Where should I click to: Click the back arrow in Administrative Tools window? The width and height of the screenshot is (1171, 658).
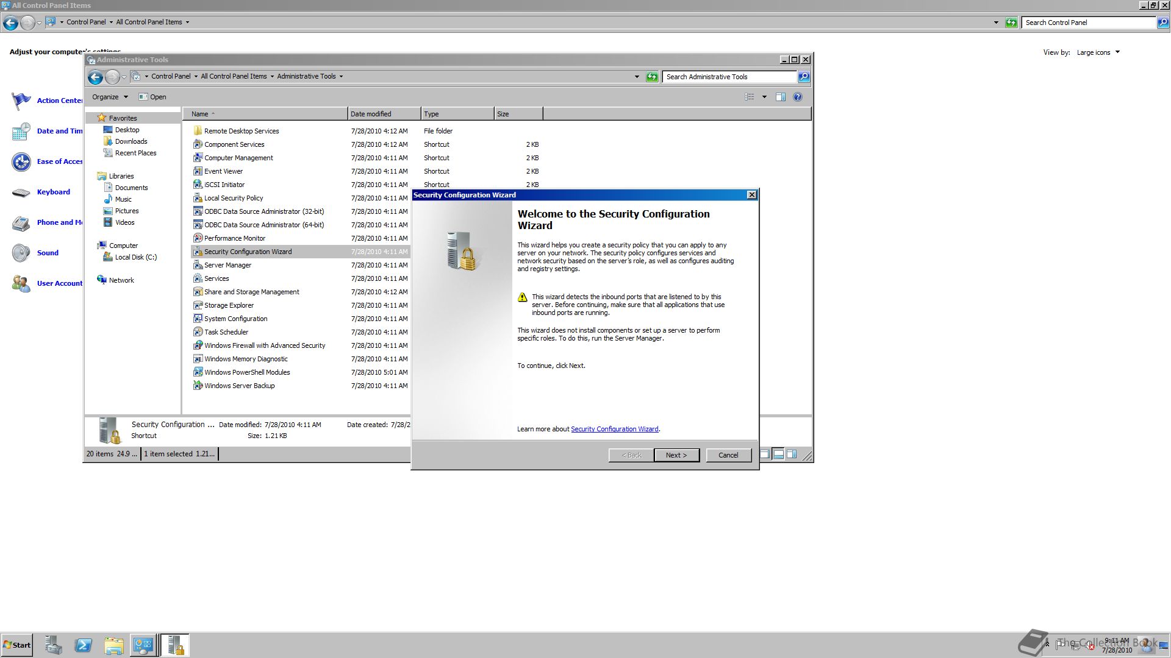(95, 77)
